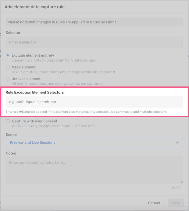Choose the "Mask element" radio option
This screenshot has height=211, width=189.
[8, 67]
